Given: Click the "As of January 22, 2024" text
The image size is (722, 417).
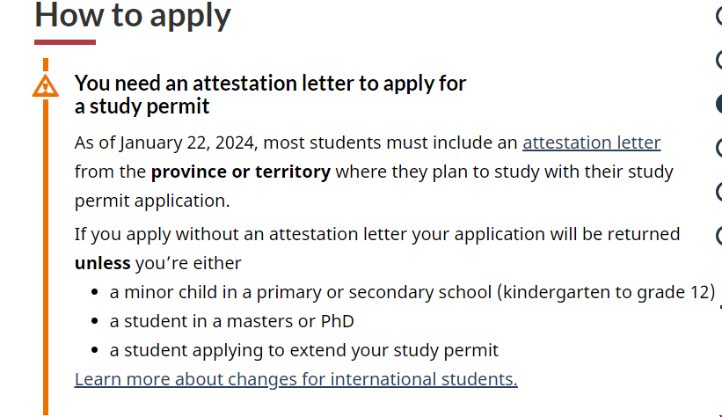Looking at the screenshot, I should click(167, 143).
